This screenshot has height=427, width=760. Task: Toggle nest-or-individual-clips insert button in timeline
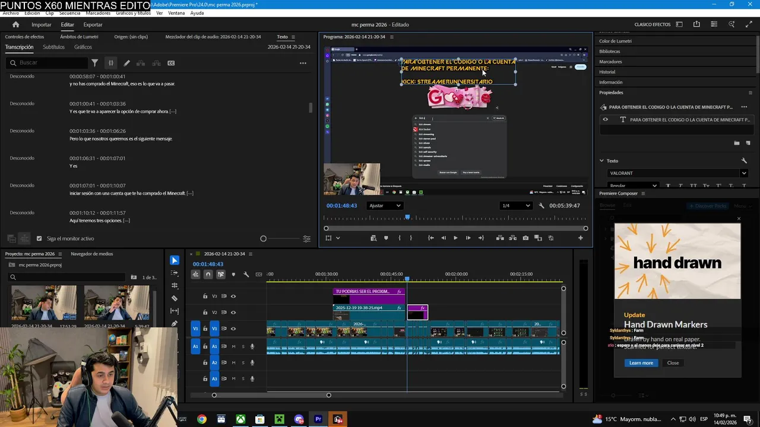click(x=195, y=274)
